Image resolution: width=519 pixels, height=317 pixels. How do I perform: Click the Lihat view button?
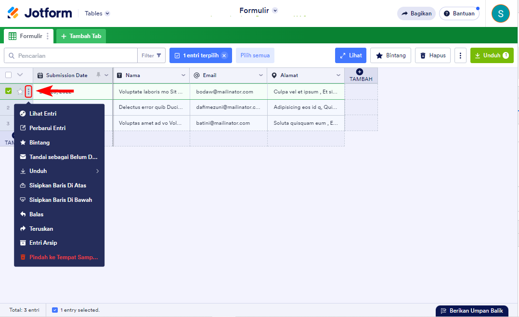350,55
